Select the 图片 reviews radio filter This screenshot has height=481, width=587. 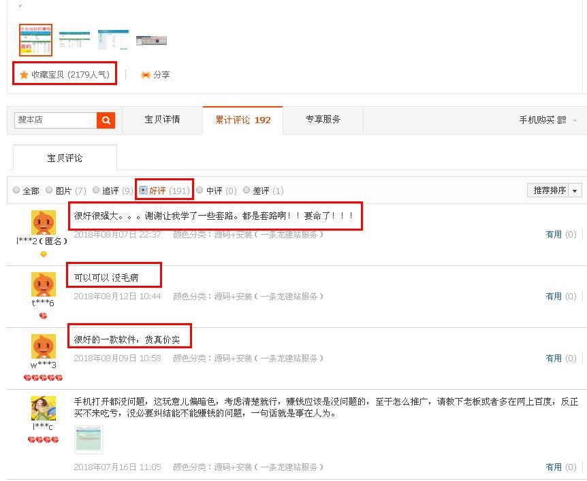(x=49, y=190)
